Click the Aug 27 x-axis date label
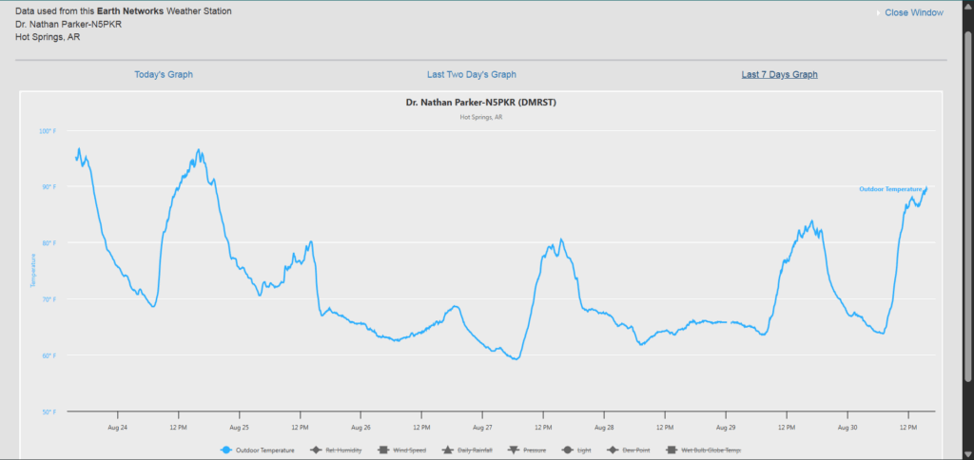 tap(482, 428)
